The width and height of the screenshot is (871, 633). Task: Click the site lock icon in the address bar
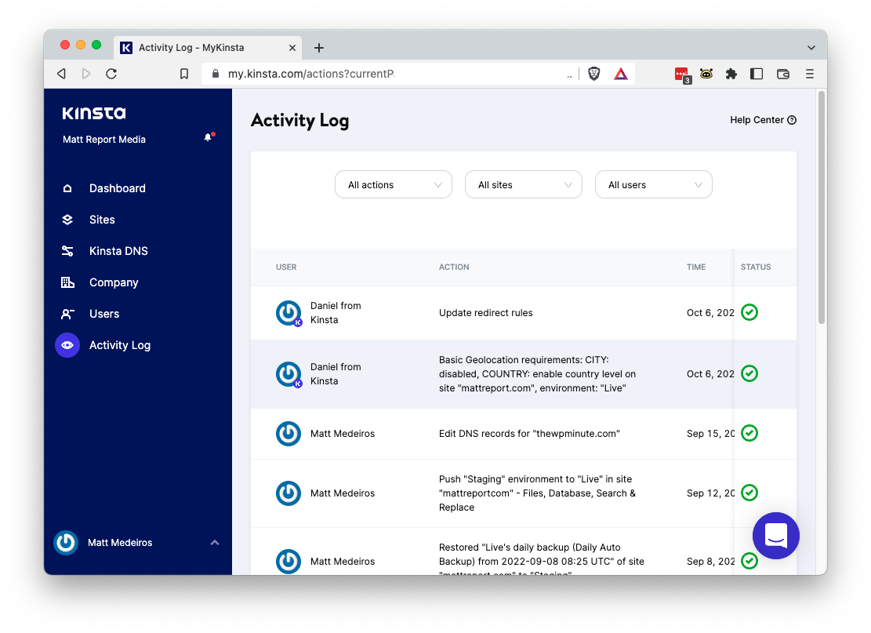point(216,74)
